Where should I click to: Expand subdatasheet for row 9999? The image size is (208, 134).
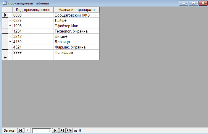click(x=10, y=52)
